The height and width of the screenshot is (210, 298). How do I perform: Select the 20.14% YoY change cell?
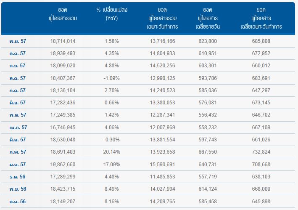tap(112, 152)
